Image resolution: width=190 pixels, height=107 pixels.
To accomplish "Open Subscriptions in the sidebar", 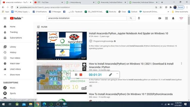I will pos(16,38).
